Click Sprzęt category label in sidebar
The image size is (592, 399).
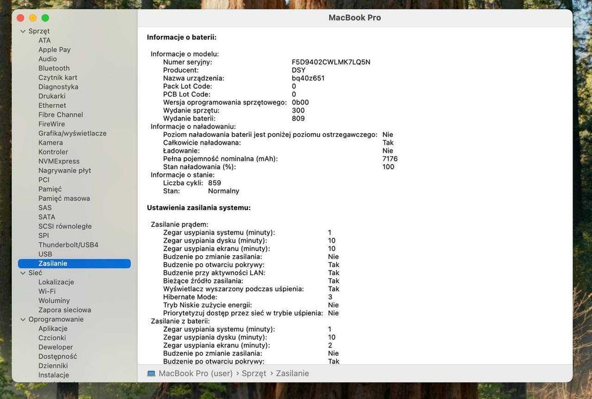pos(39,31)
